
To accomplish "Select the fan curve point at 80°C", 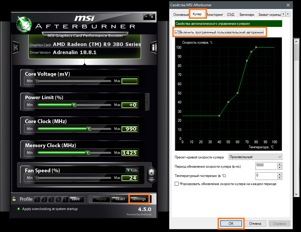I will [256, 47].
